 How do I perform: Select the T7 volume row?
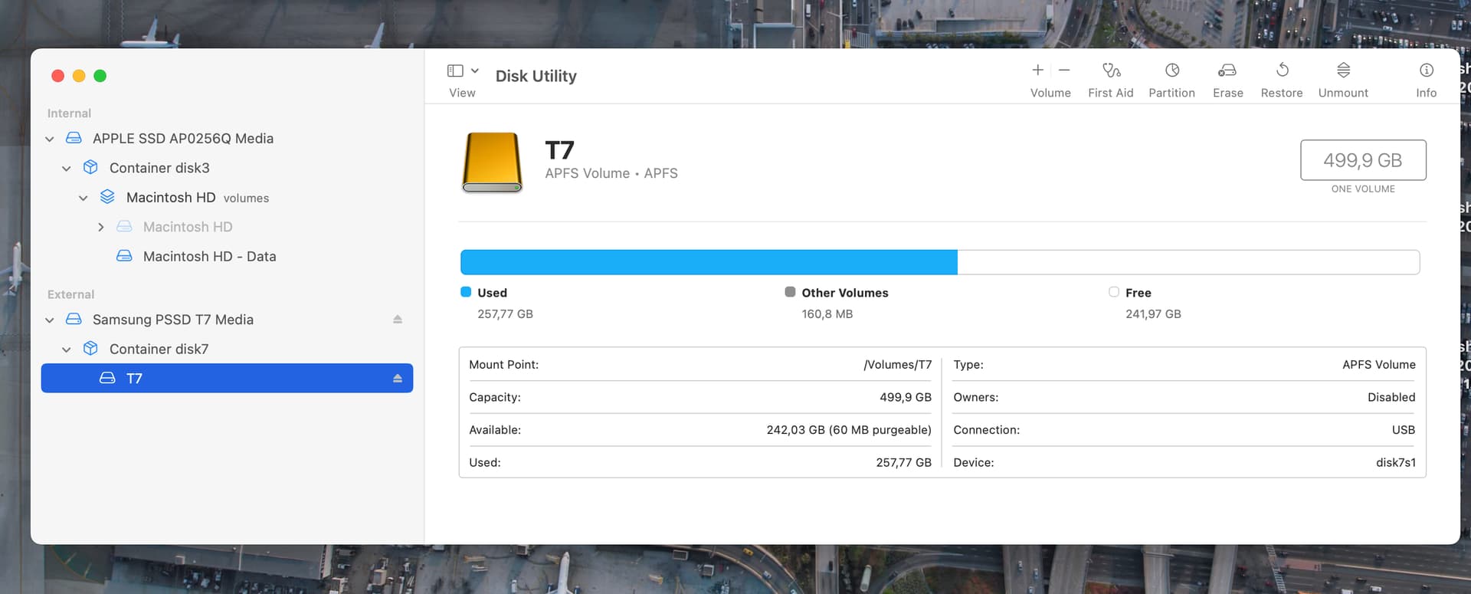[x=227, y=378]
